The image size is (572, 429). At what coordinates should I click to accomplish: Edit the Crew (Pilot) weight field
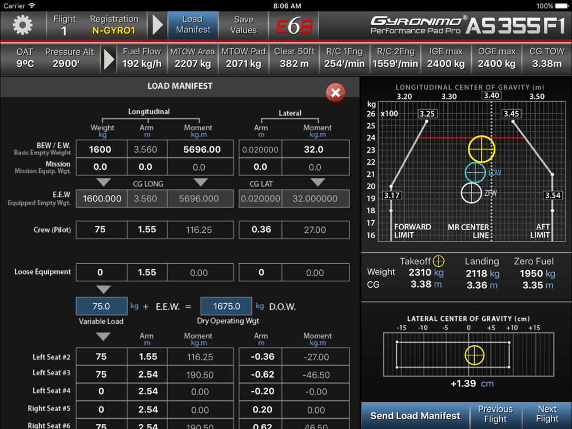(x=101, y=229)
